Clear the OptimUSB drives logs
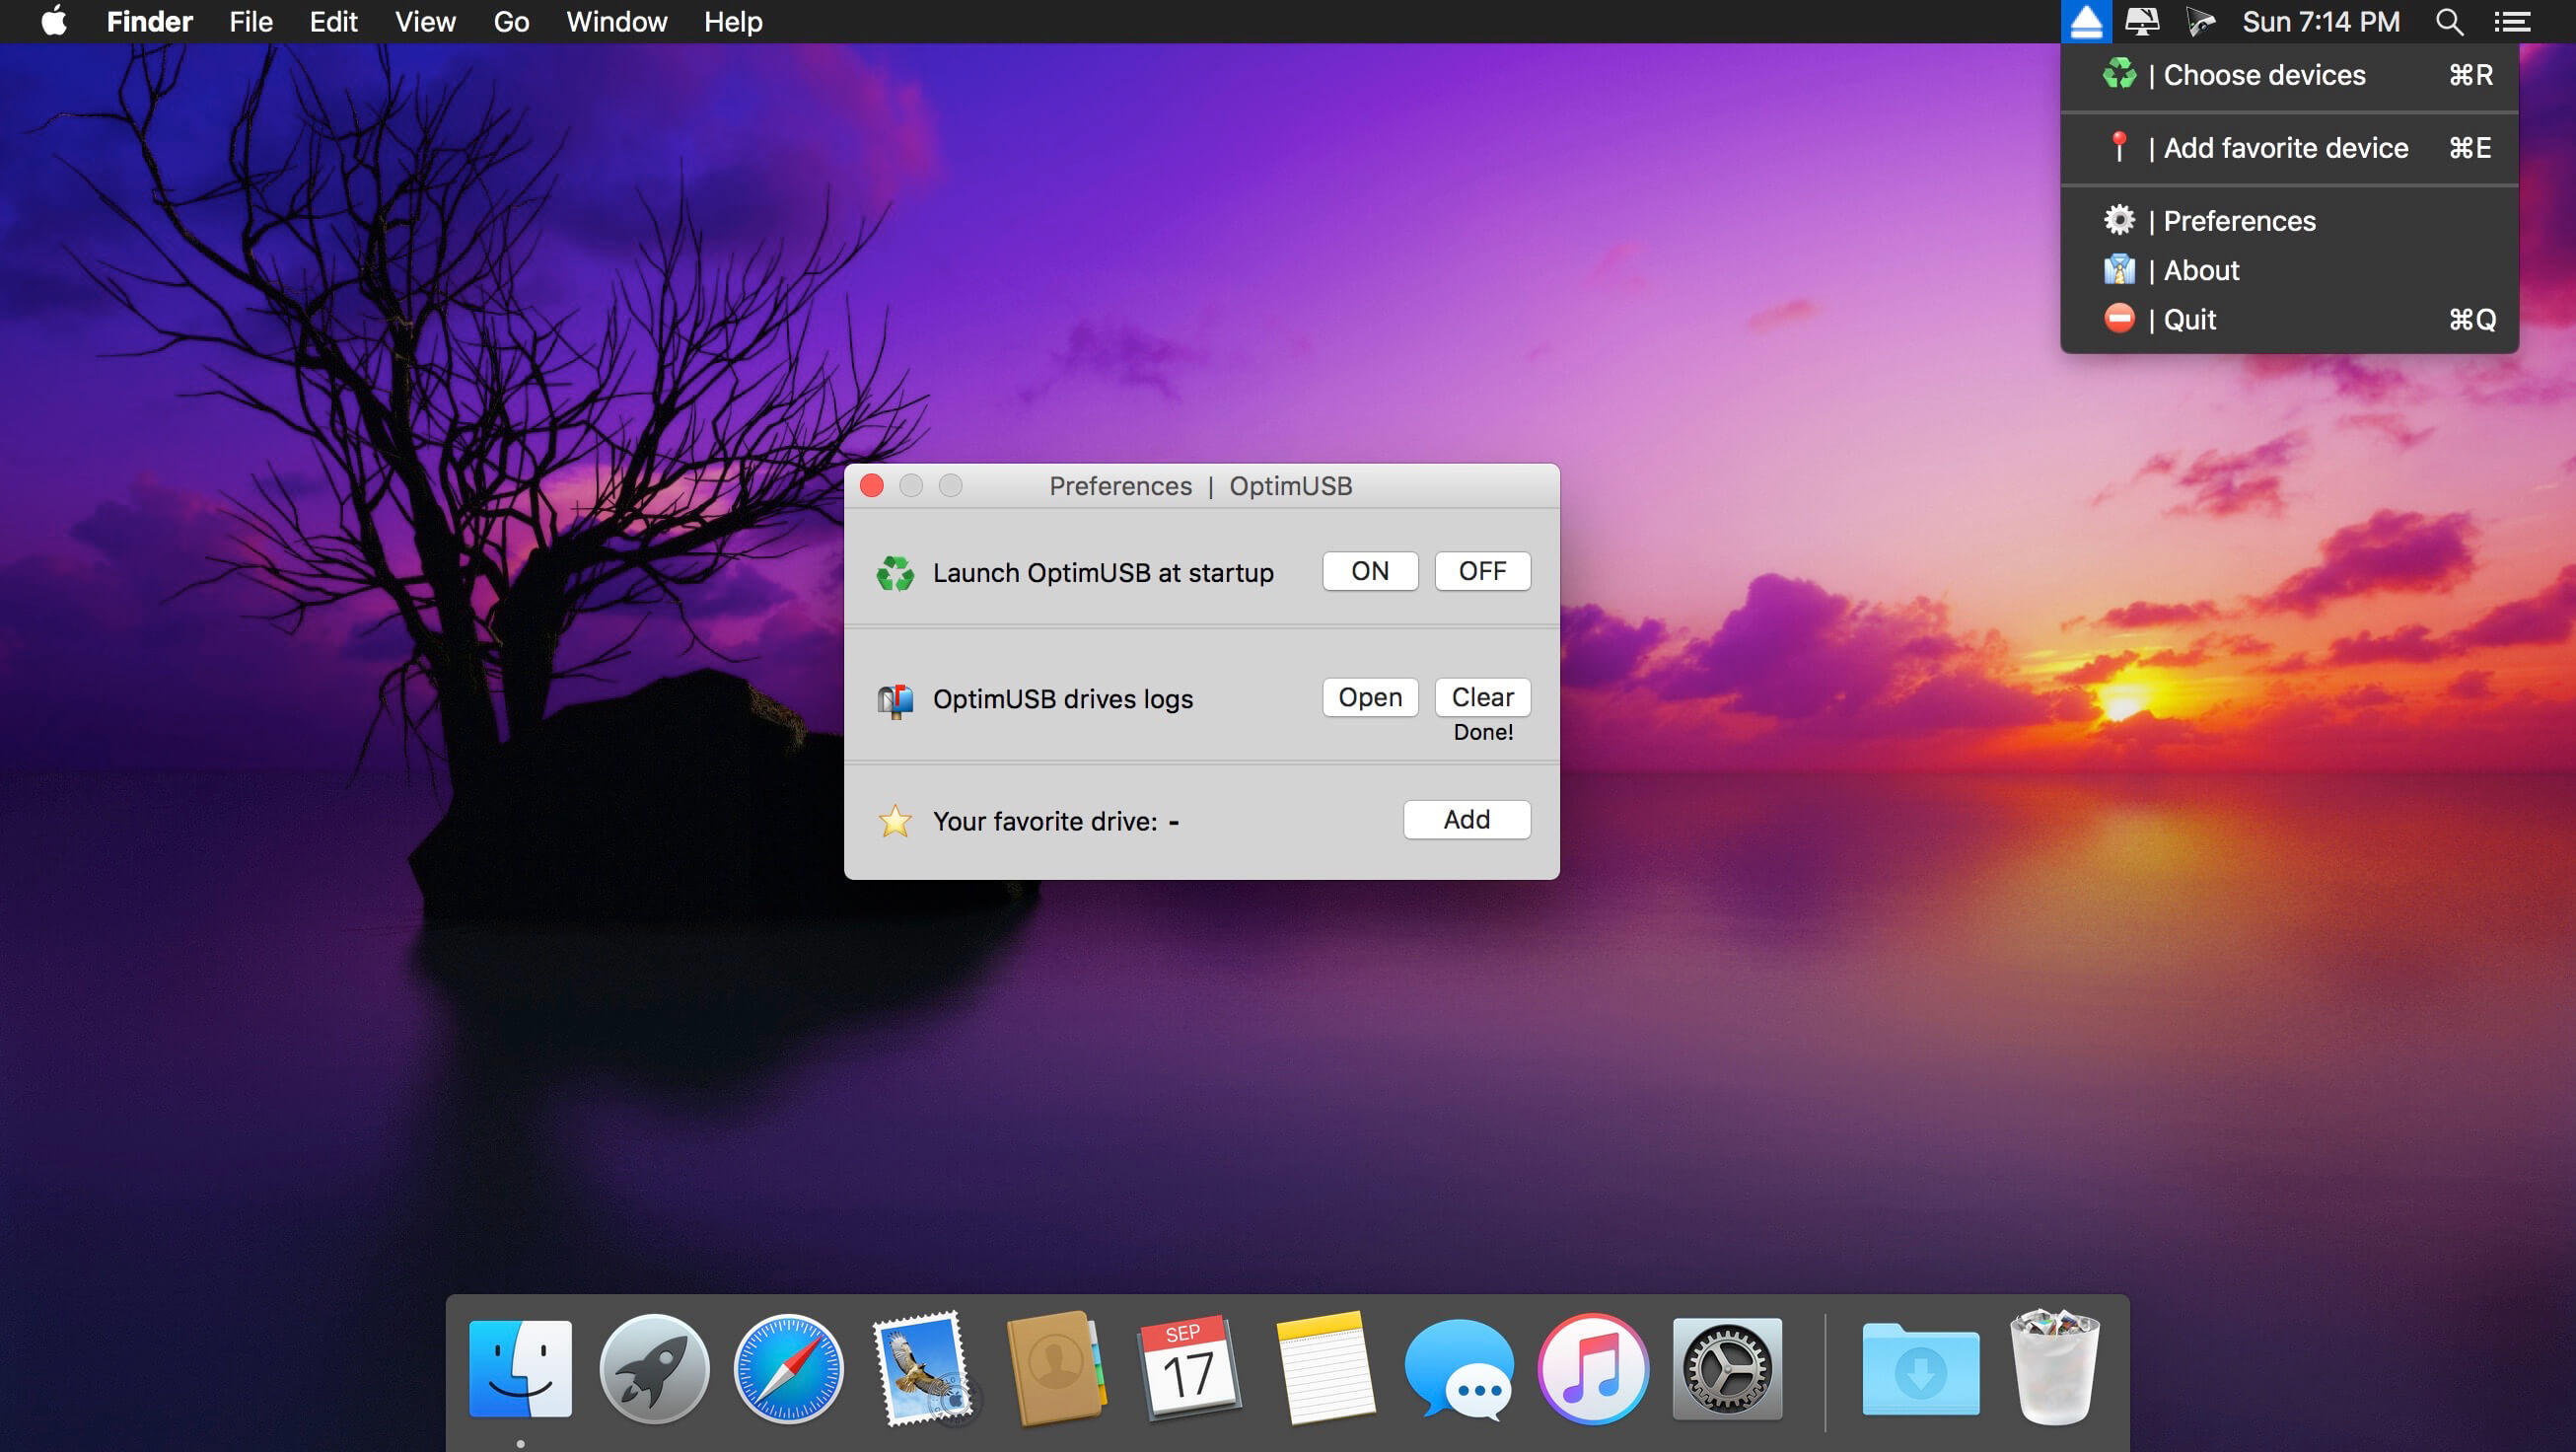The image size is (2576, 1452). 1482,697
